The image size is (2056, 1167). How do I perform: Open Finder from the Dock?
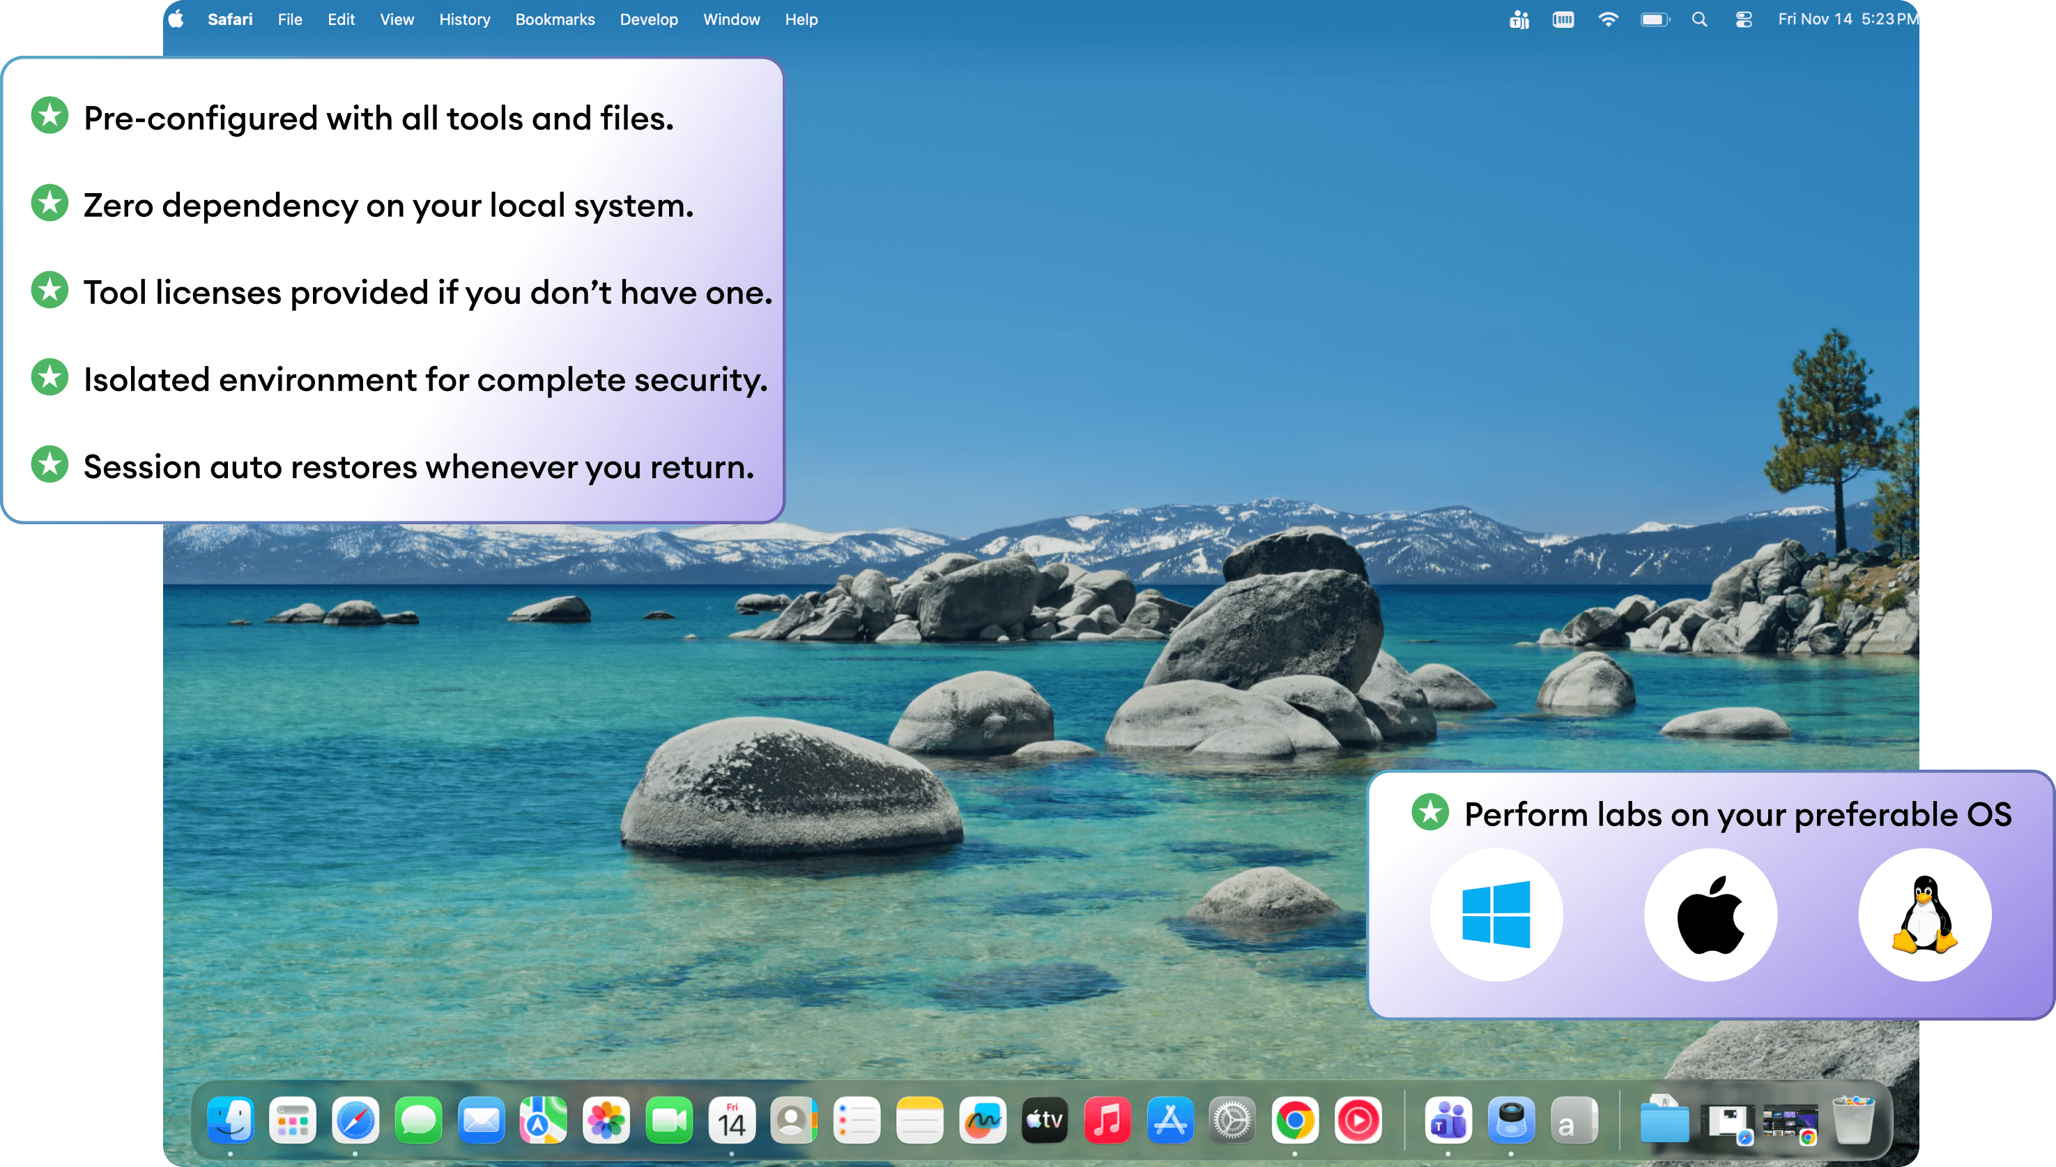231,1120
